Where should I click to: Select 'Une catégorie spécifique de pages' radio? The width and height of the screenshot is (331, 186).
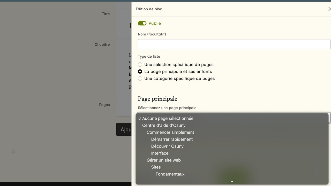[x=140, y=79]
